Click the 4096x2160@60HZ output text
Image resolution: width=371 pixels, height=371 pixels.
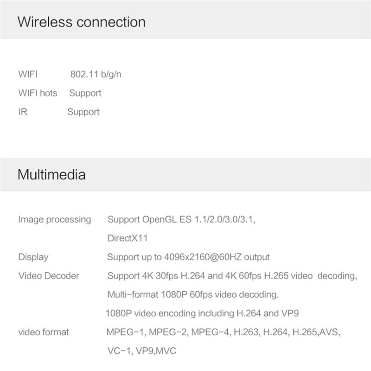pos(188,257)
